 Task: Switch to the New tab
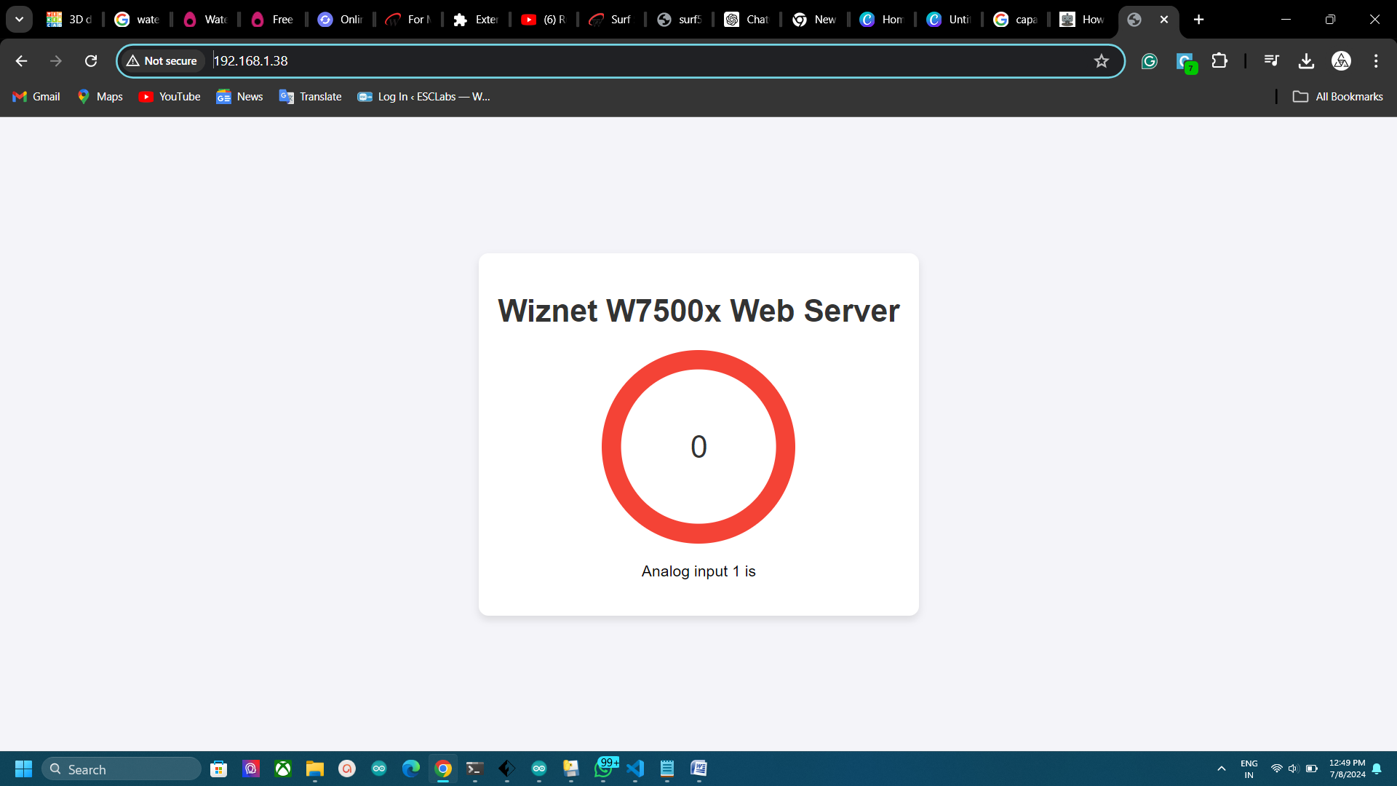(x=814, y=20)
